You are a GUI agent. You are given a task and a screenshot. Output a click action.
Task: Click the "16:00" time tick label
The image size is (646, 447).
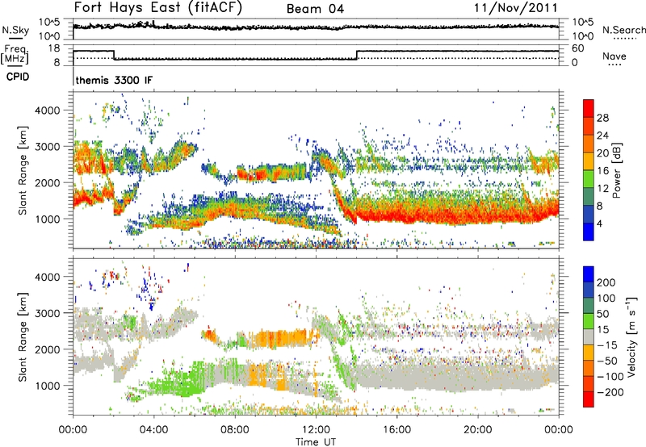396,430
